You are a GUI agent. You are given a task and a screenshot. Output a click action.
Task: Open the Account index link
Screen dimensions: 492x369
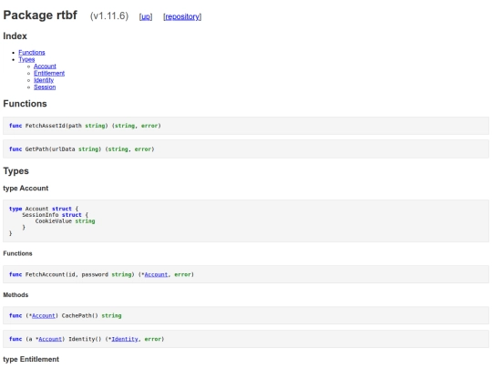pos(45,67)
